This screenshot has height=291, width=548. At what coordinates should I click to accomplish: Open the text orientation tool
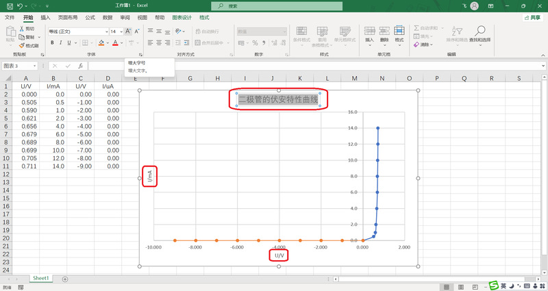coord(178,31)
